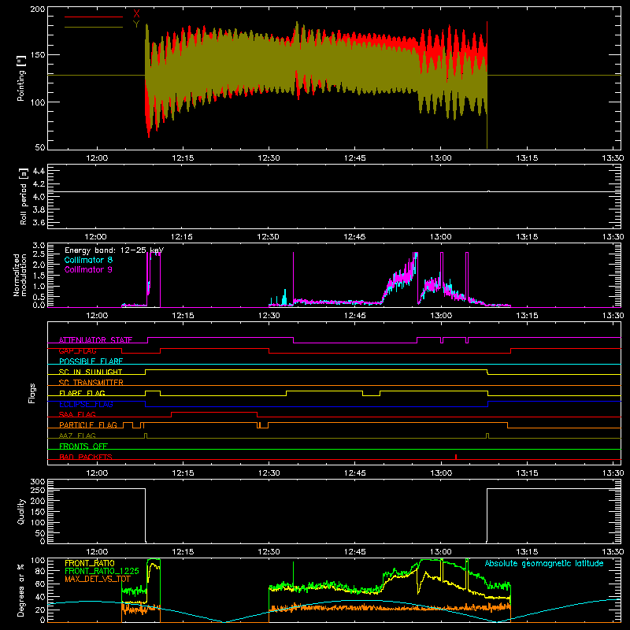Select the red X legend letter
Viewport: 630px width, 630px height.
(136, 14)
